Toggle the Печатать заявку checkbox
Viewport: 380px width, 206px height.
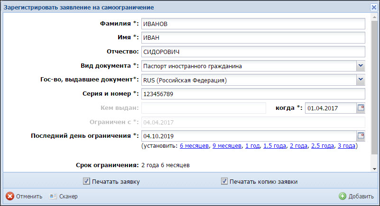point(86,181)
